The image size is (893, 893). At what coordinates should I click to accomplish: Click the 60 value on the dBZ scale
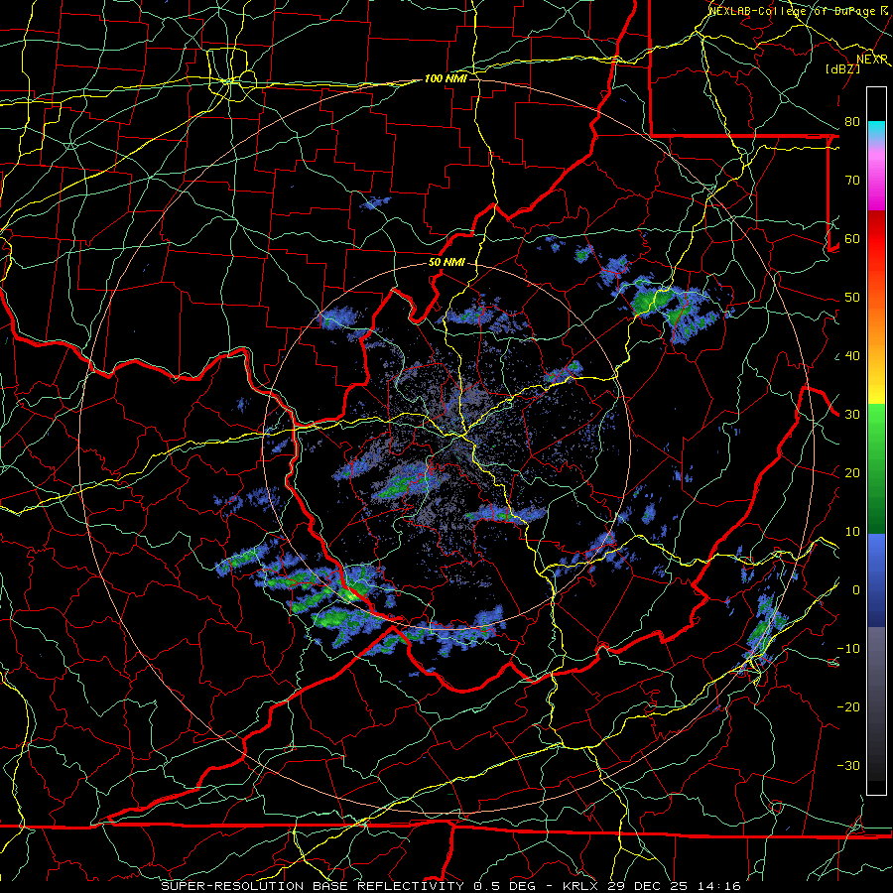click(x=852, y=238)
